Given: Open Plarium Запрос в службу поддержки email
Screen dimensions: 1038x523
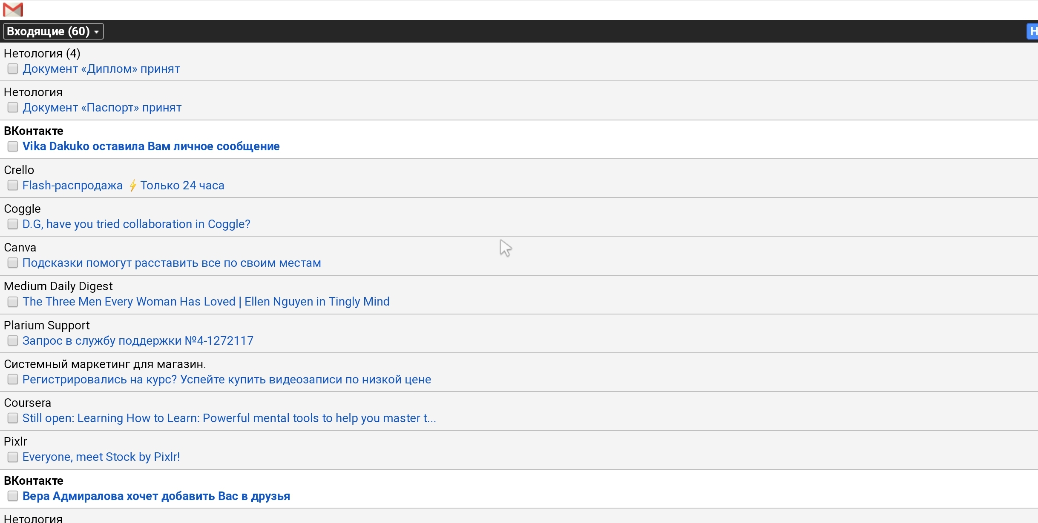Looking at the screenshot, I should [138, 341].
